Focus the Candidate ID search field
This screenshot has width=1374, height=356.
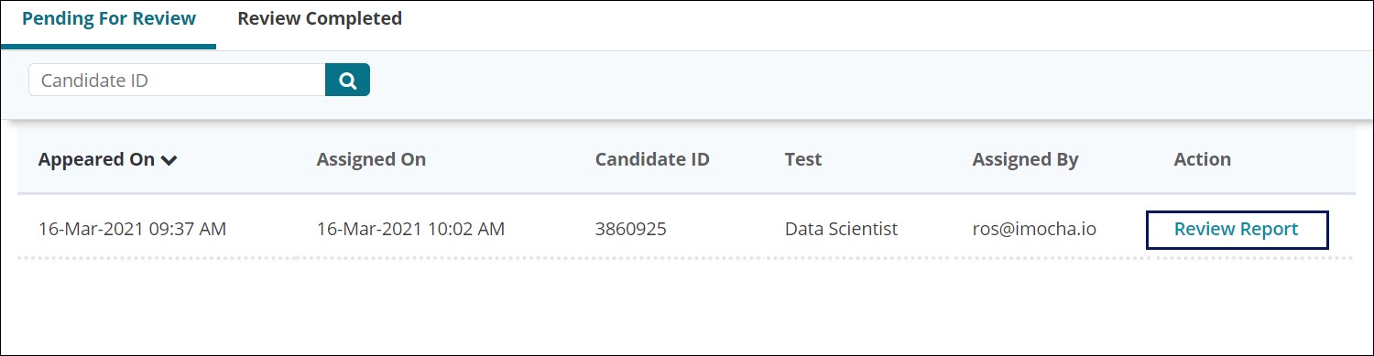(177, 80)
